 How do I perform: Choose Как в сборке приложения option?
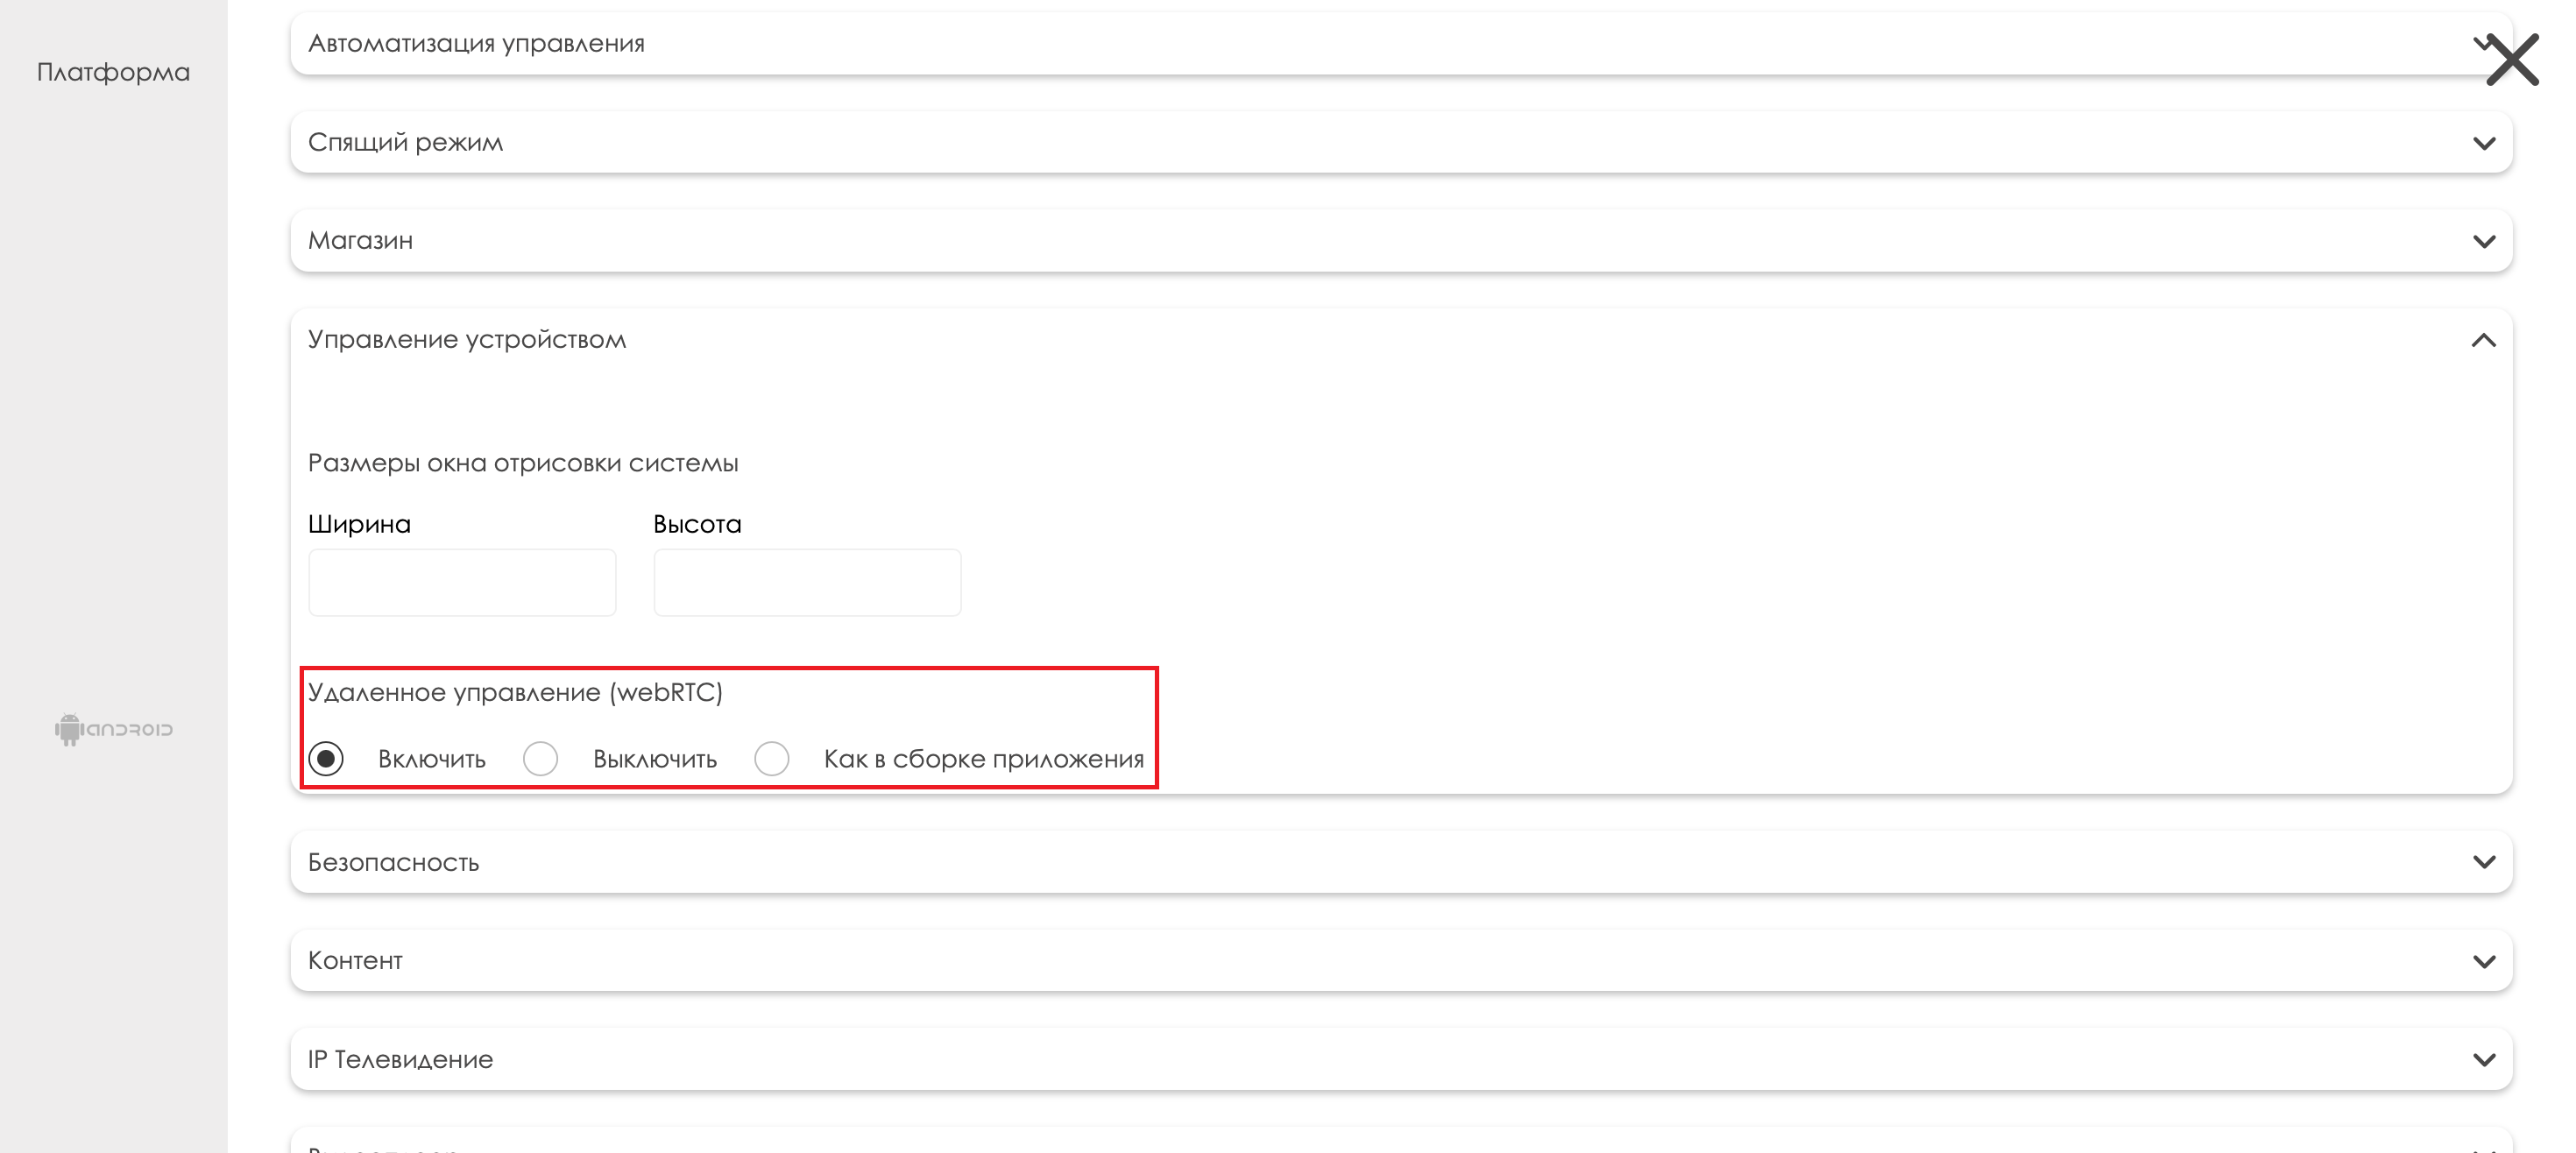[772, 759]
